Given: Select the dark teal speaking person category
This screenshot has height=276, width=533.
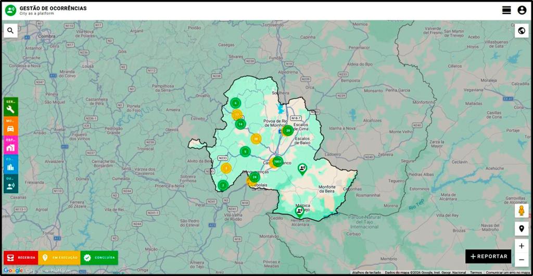Looking at the screenshot, I should point(10,183).
